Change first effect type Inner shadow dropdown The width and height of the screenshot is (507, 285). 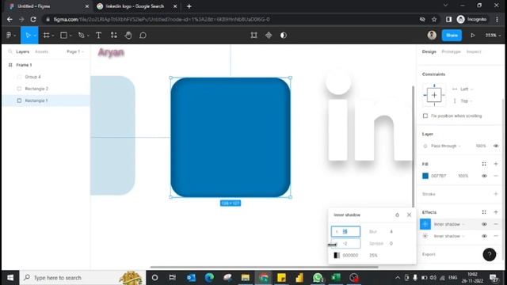(x=449, y=224)
